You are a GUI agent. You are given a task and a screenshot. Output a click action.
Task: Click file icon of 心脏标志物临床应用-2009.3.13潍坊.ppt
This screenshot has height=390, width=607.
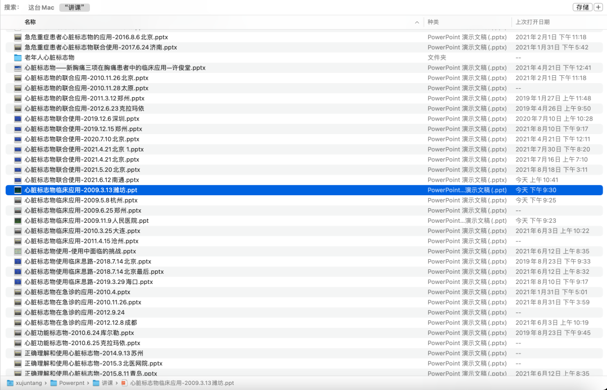pyautogui.click(x=18, y=190)
